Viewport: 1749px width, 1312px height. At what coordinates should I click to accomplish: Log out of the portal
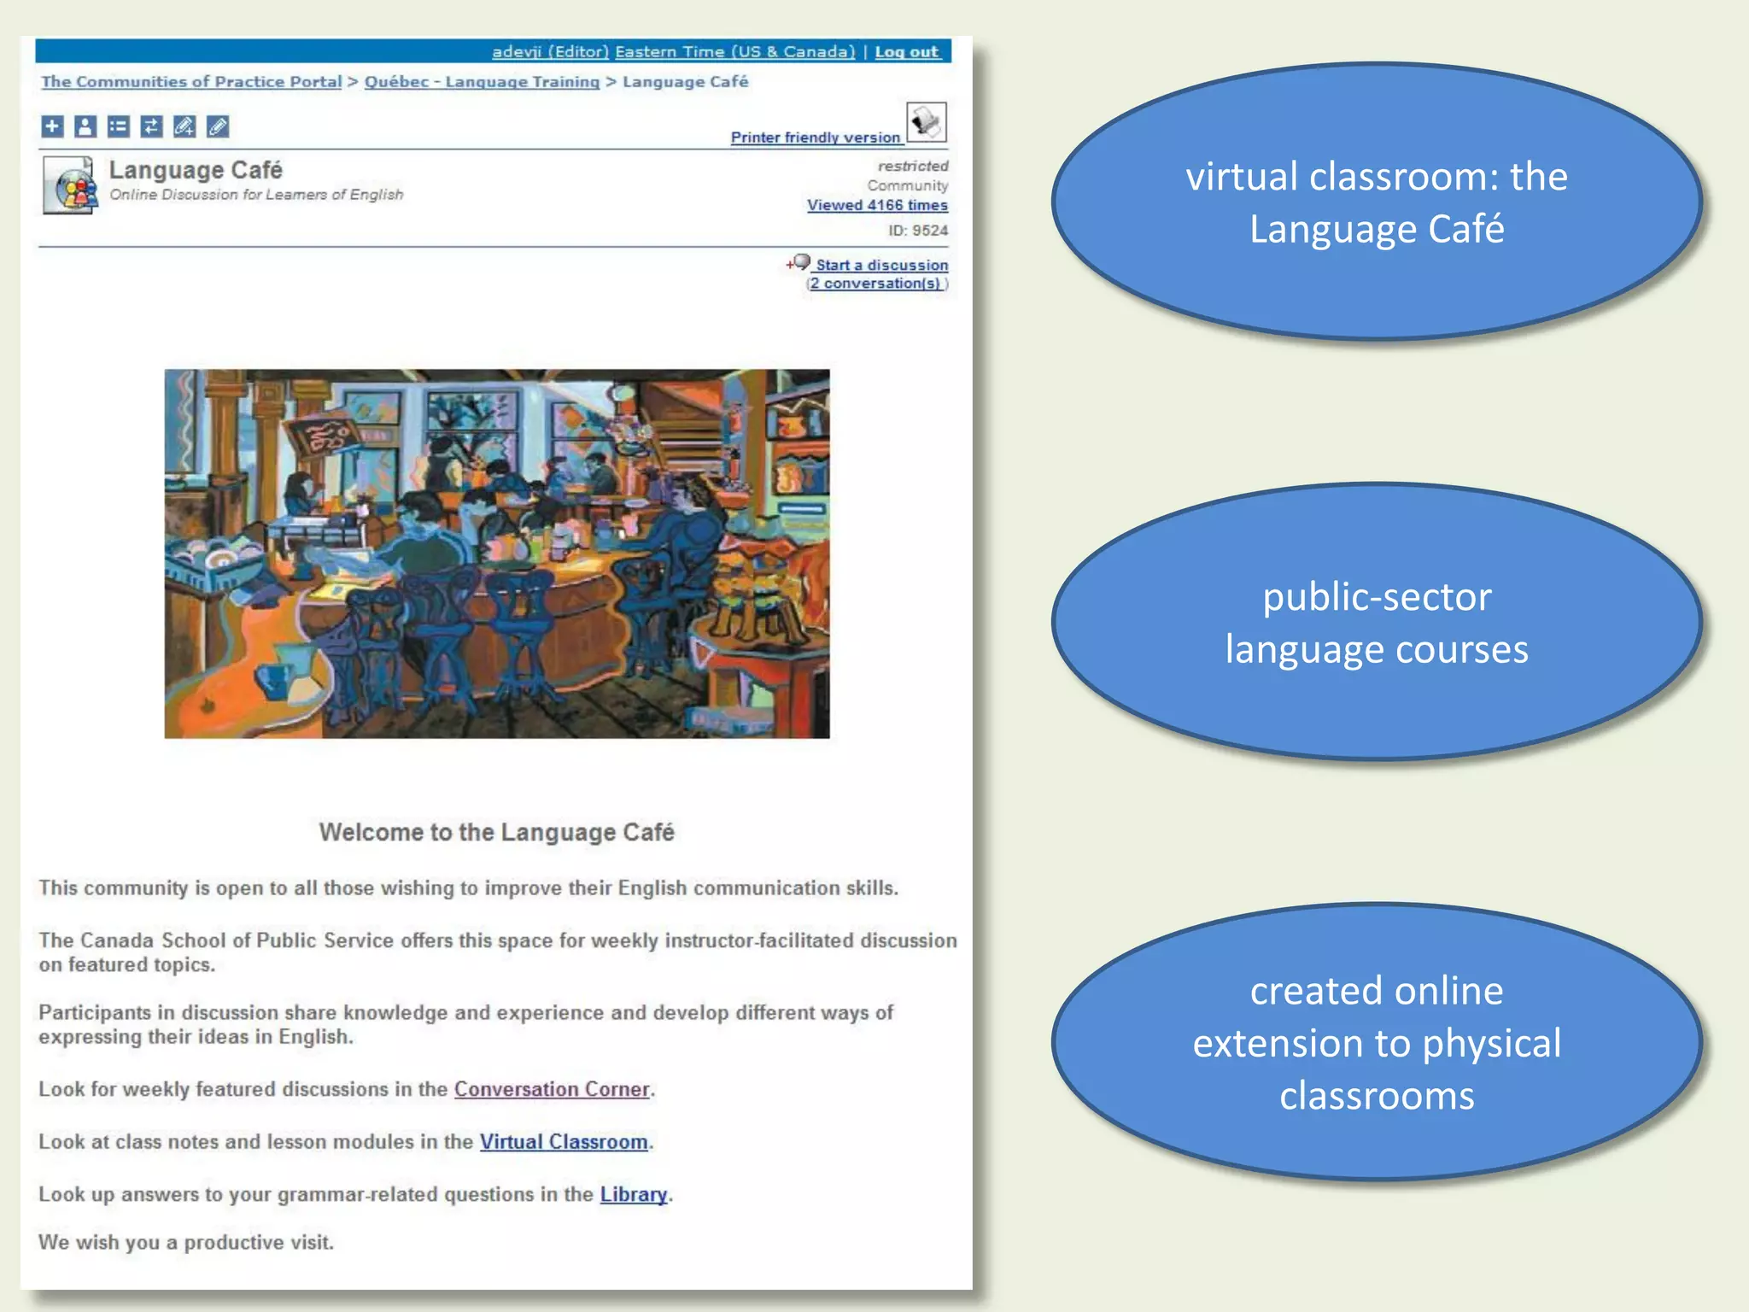coord(906,52)
